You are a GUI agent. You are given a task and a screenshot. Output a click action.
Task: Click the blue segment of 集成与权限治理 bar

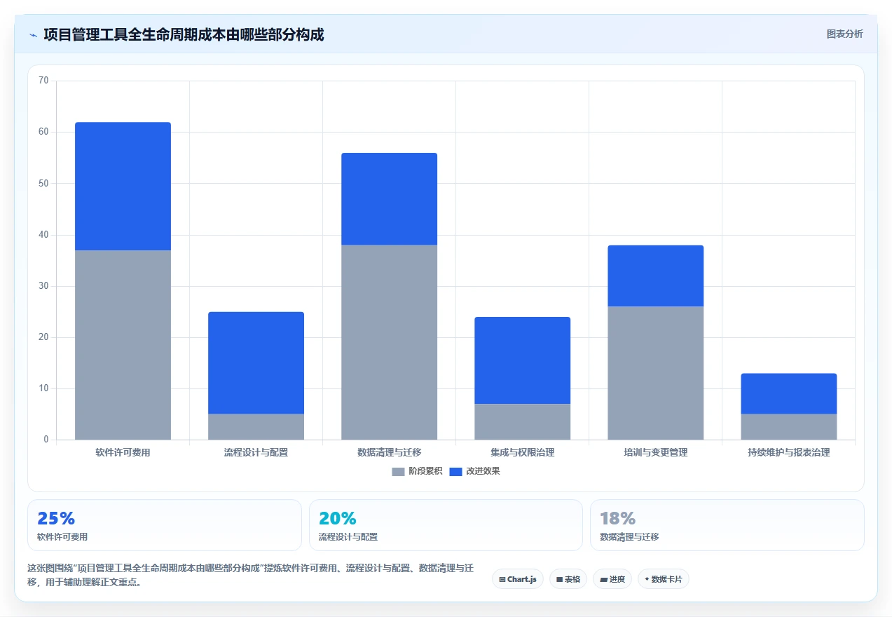(522, 360)
